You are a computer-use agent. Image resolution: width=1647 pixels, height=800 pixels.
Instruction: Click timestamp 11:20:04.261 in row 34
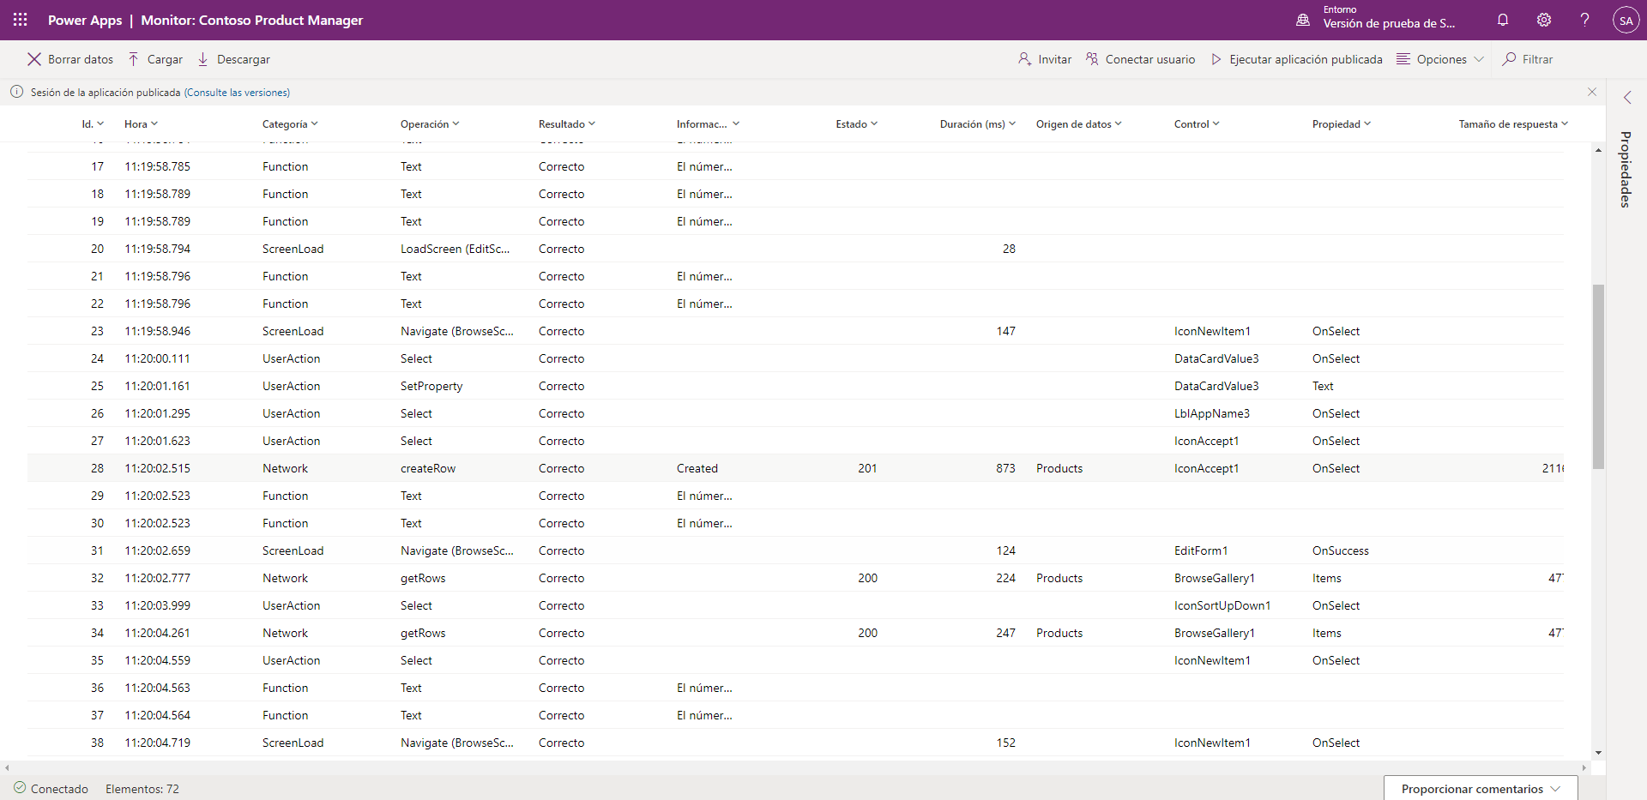pos(158,633)
